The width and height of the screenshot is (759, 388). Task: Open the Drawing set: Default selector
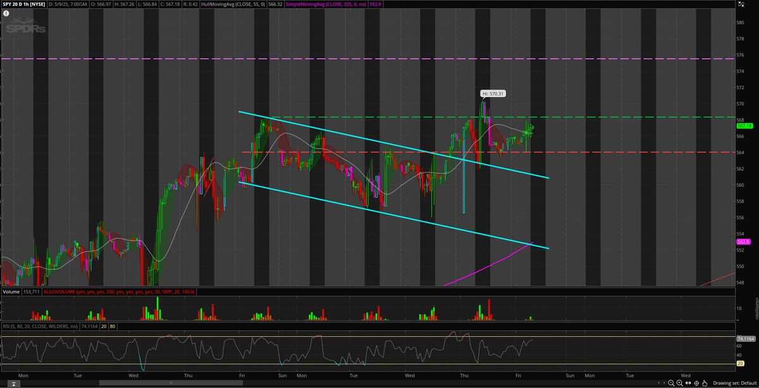(x=735, y=383)
